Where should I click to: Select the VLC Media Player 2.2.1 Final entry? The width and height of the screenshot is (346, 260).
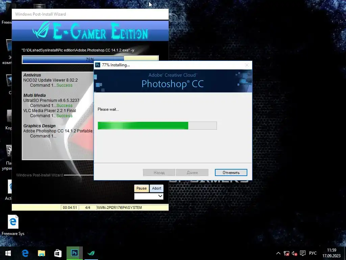(50, 111)
